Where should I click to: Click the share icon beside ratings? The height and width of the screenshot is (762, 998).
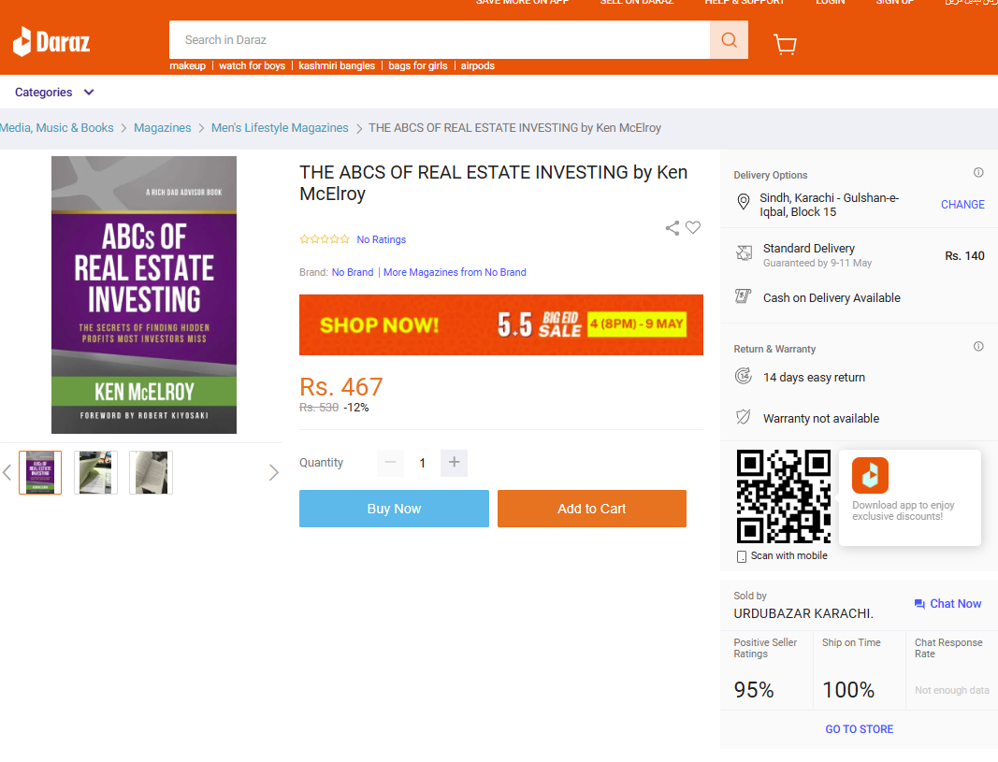(x=673, y=228)
